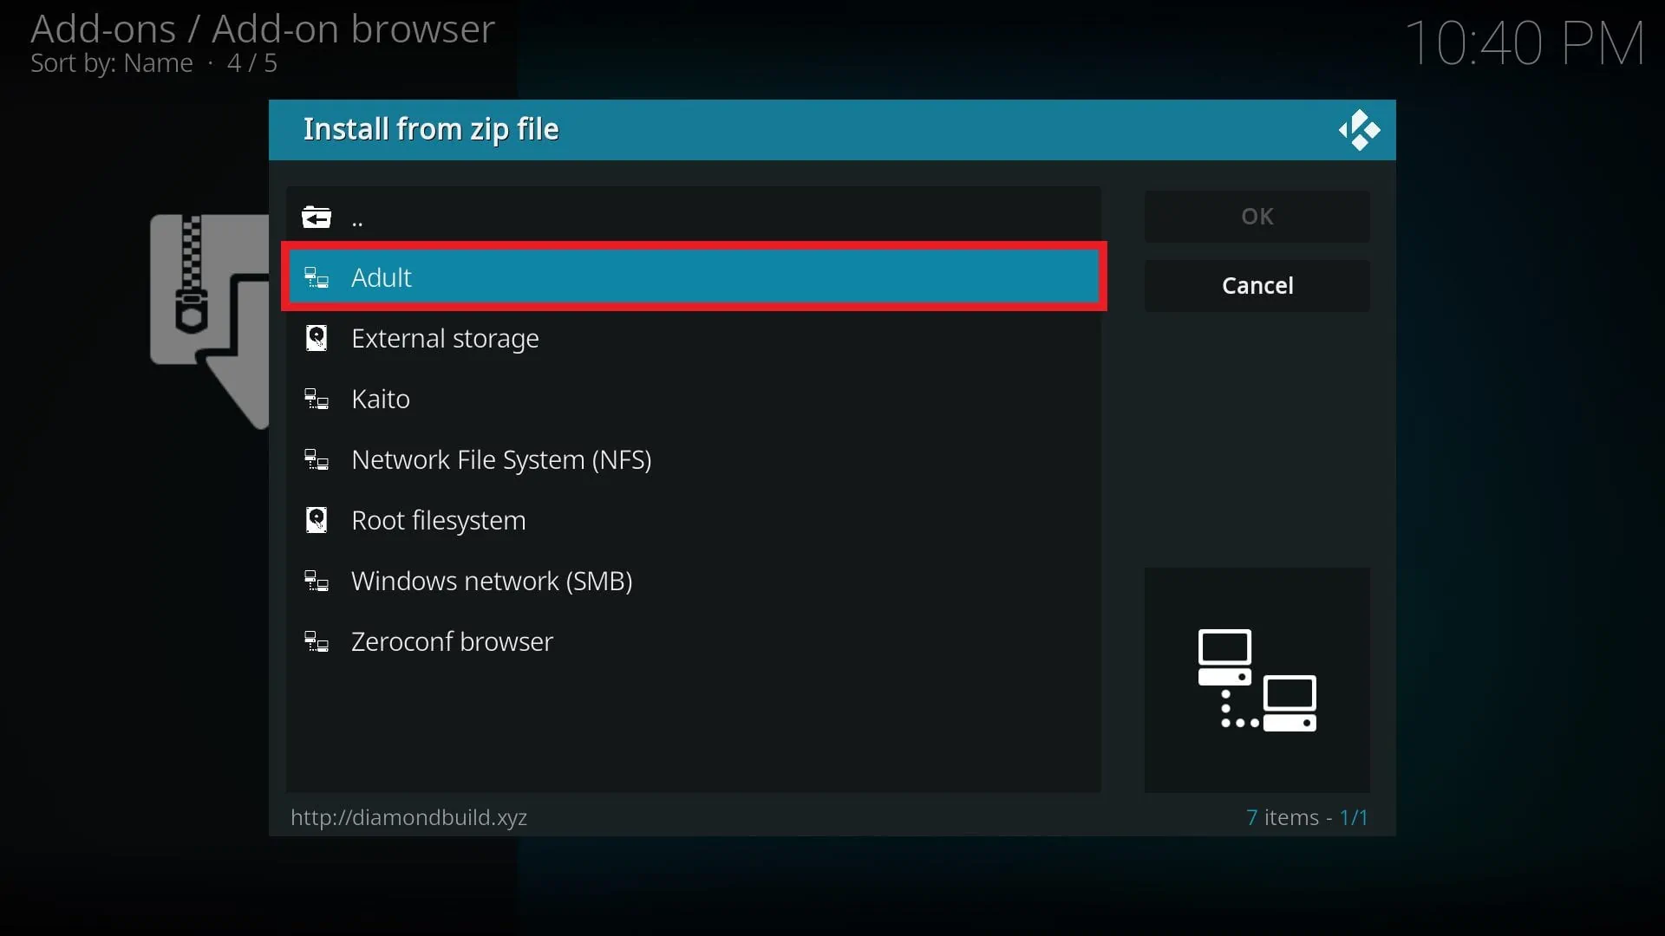The image size is (1665, 936).
Task: Click the Kodi logo icon in dialog header
Action: pos(1359,129)
